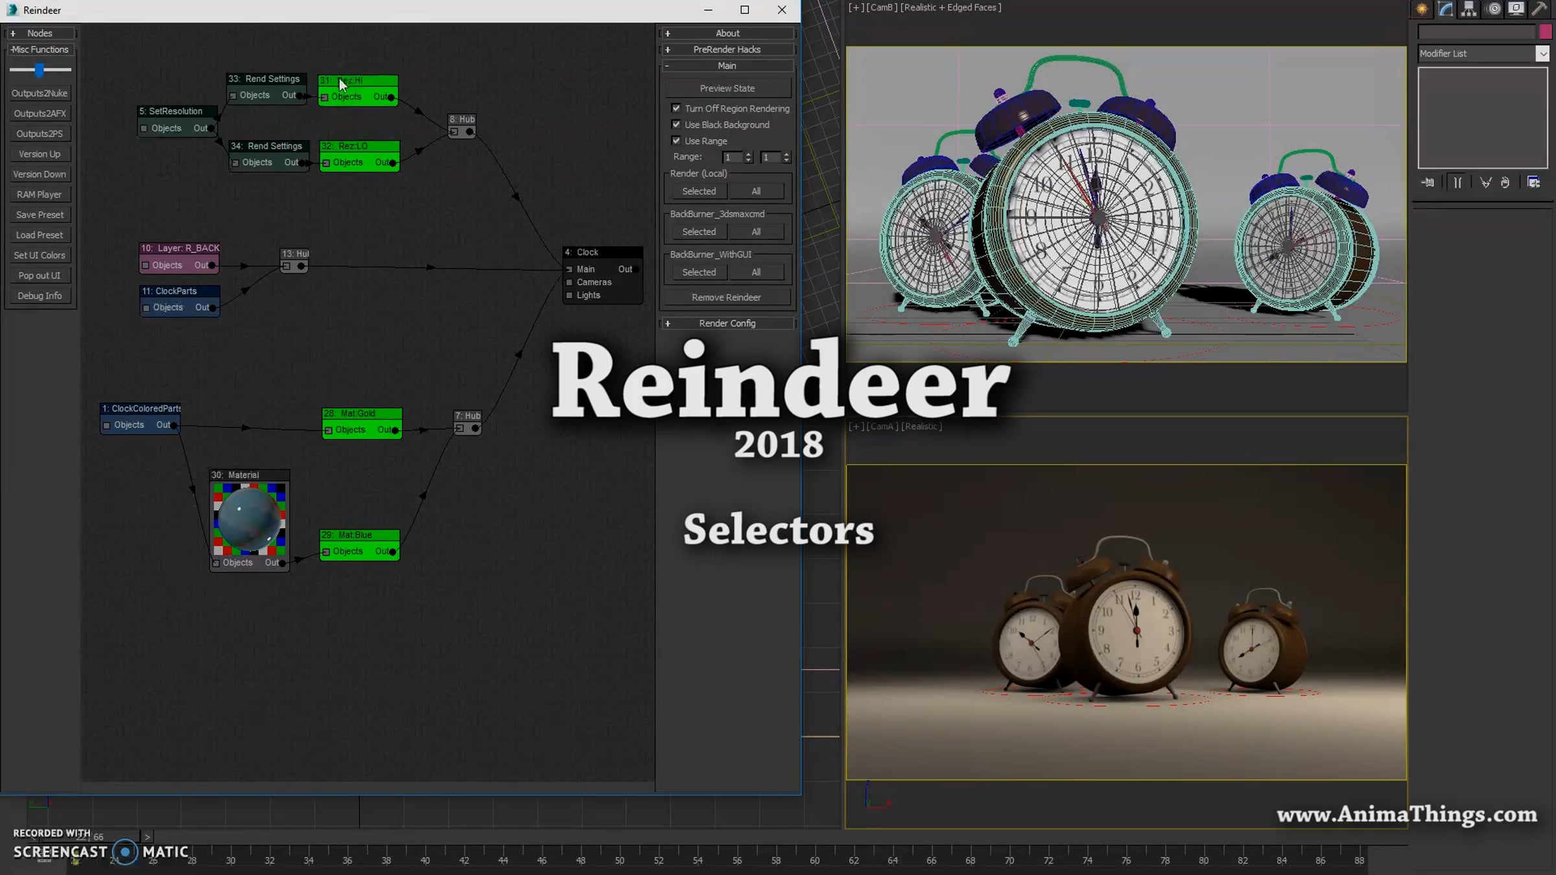Click the Remove Reindeer button
Screen dimensions: 1556x875
point(726,297)
